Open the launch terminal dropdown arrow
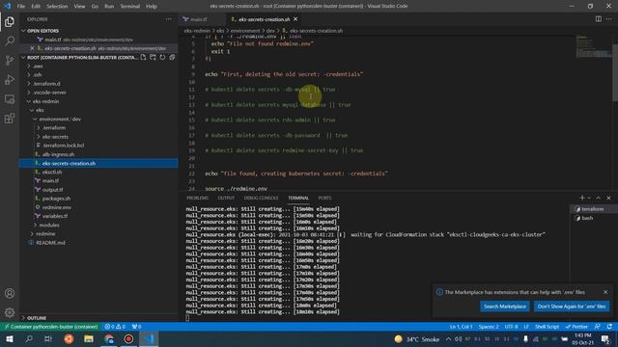 click(589, 198)
